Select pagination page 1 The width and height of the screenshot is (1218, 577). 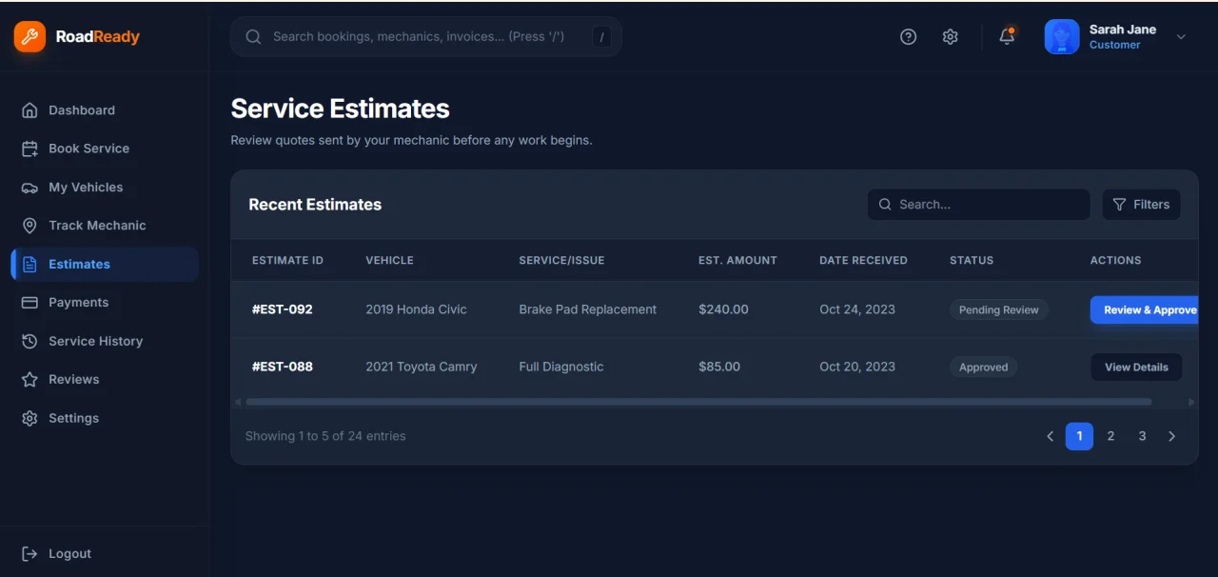(1079, 436)
